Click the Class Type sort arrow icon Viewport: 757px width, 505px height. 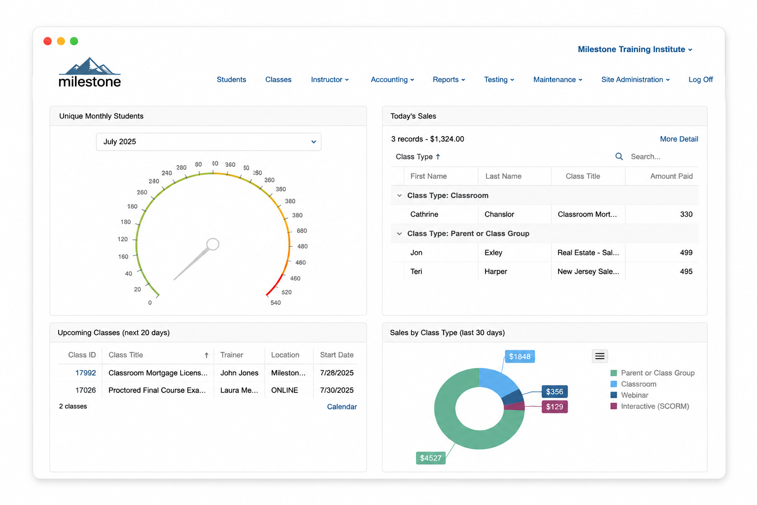(438, 157)
